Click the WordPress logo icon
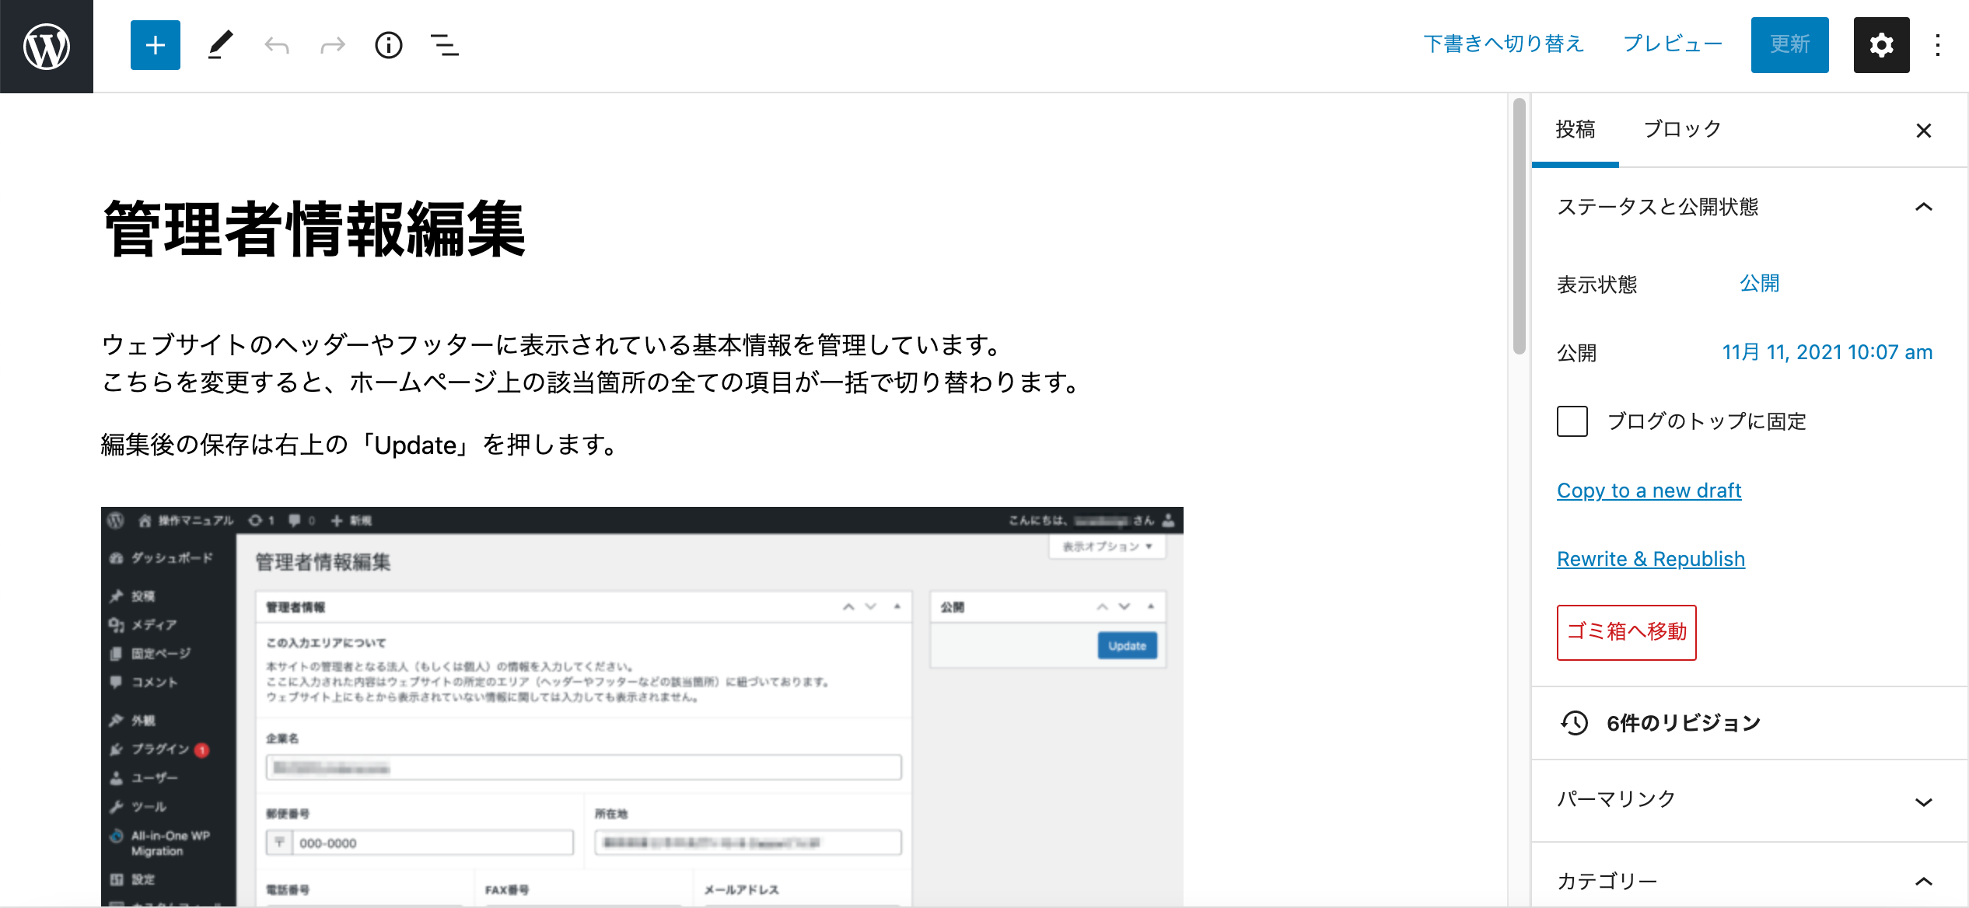 point(47,46)
